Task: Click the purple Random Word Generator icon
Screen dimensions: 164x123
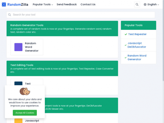Action: (x=18, y=47)
